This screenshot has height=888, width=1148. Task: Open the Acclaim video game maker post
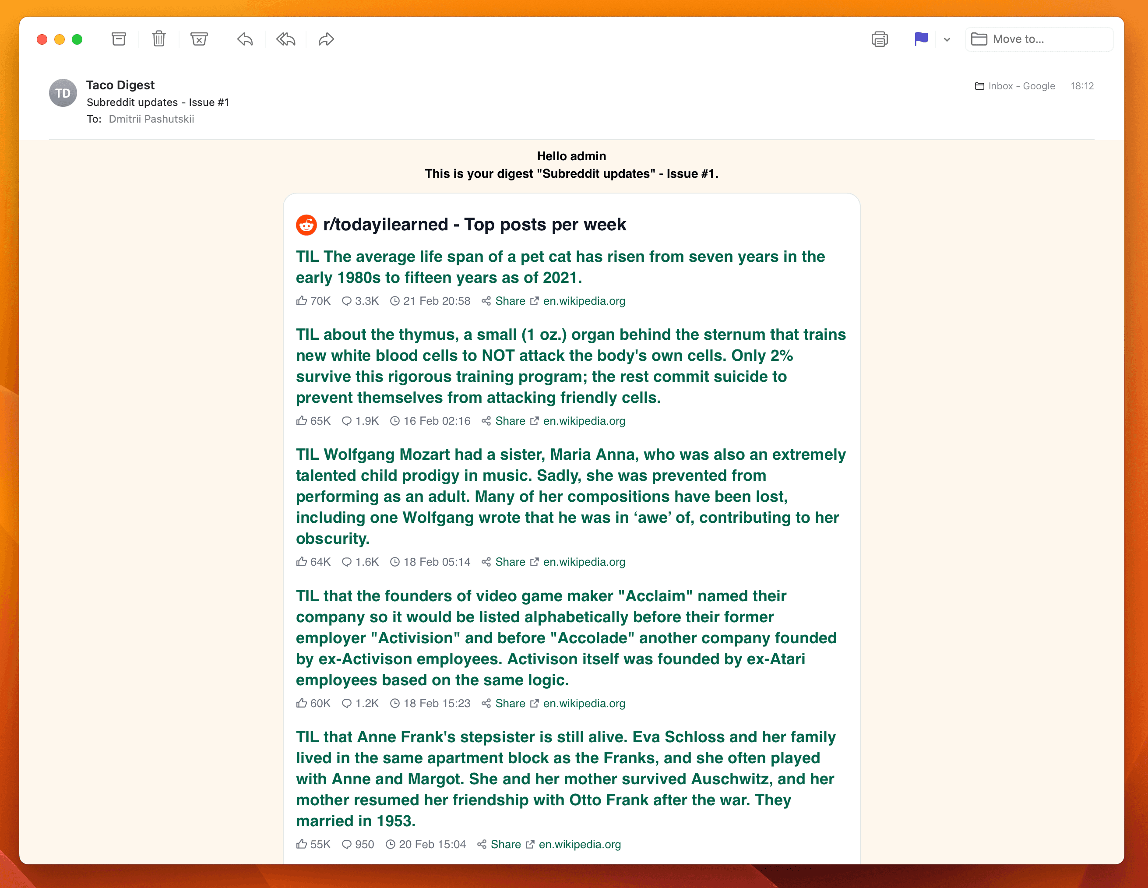pos(566,638)
